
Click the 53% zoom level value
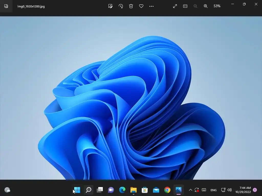(x=217, y=6)
